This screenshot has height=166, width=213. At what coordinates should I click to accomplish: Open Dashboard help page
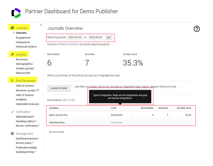pos(26,152)
